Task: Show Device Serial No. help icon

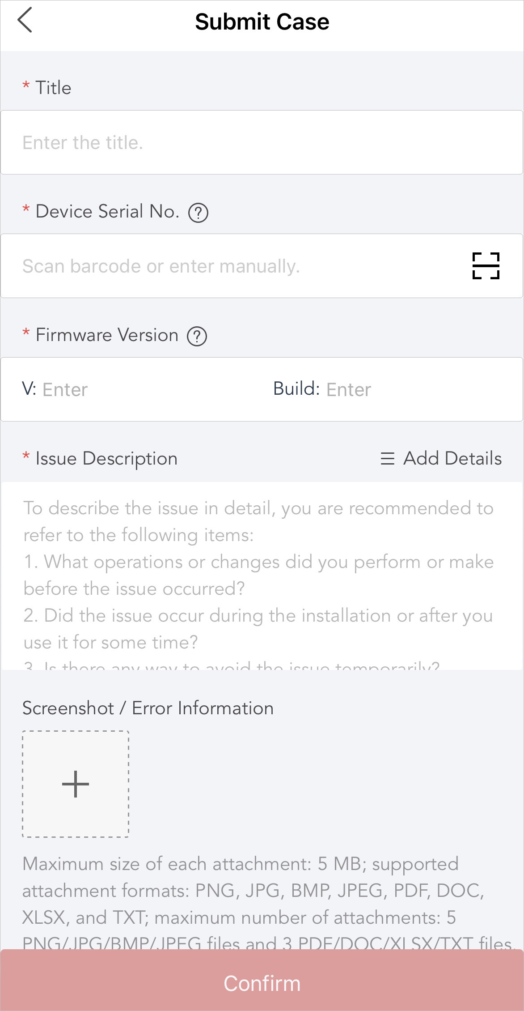Action: point(198,213)
